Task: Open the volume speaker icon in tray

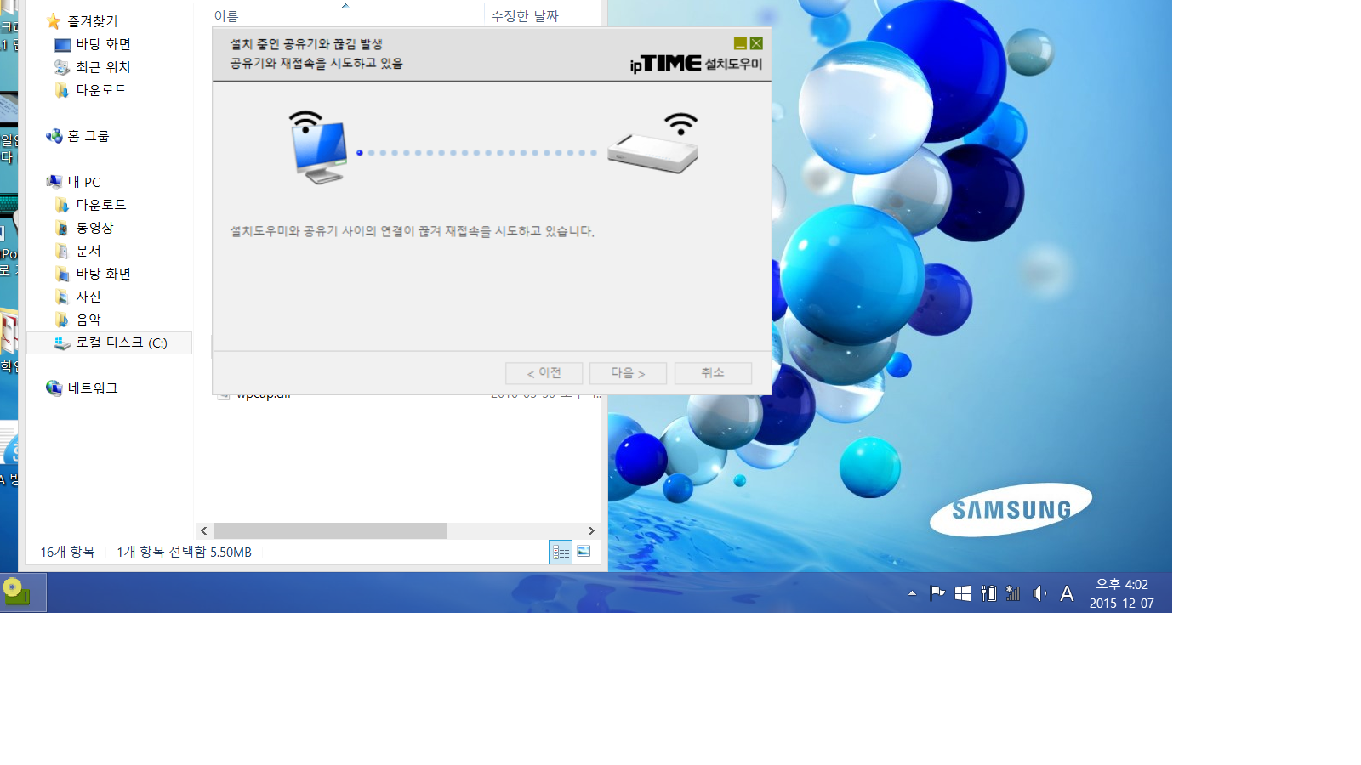Action: (x=1039, y=593)
